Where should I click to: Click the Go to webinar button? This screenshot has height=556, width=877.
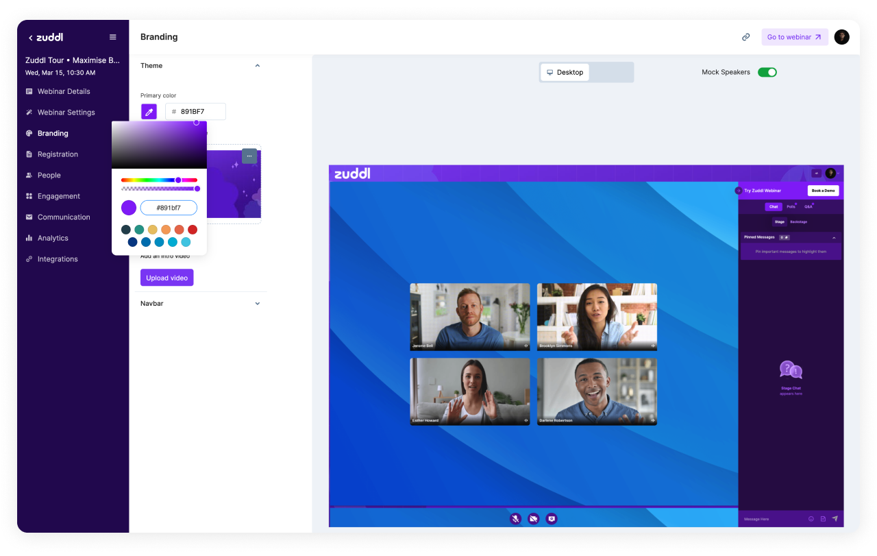tap(795, 37)
